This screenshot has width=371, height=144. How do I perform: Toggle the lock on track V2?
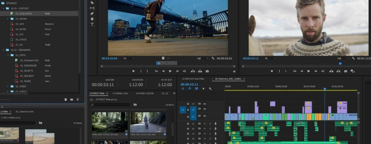[188, 110]
